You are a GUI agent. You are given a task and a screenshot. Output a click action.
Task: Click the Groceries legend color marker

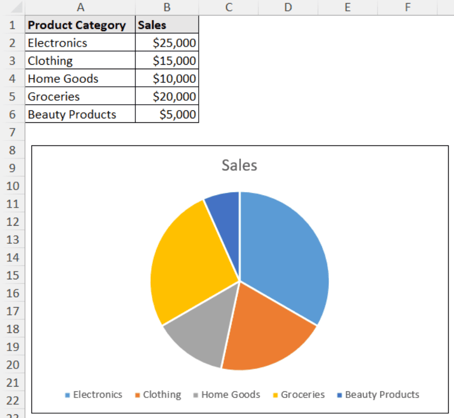tap(276, 395)
